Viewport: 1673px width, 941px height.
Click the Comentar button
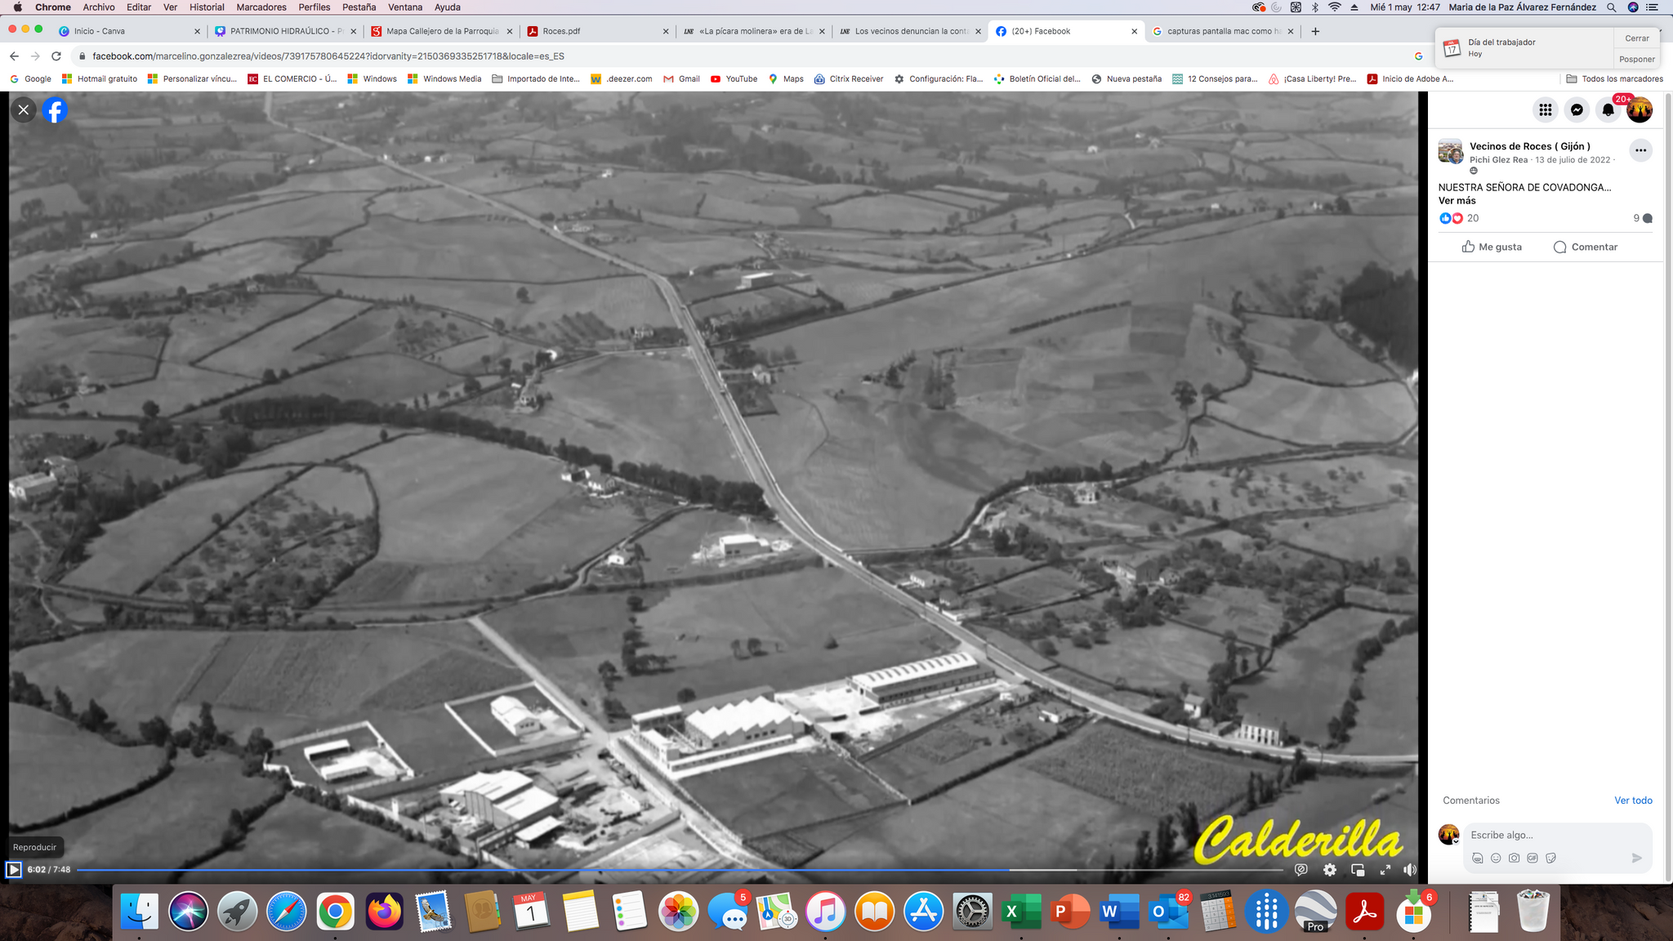1586,247
